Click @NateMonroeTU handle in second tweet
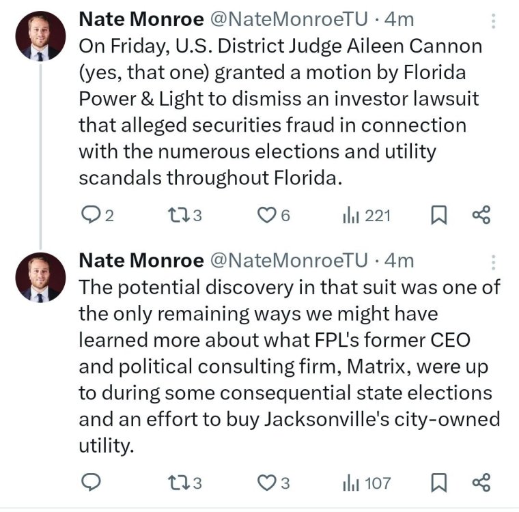Image resolution: width=519 pixels, height=512 pixels. click(x=290, y=260)
